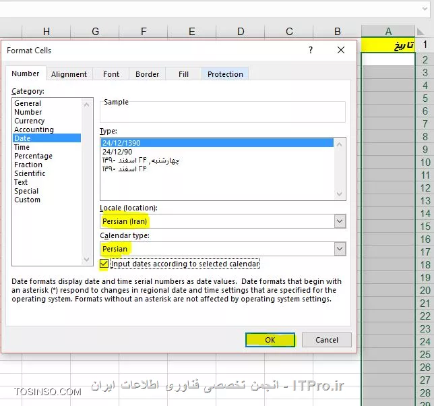Expand the formula bar with the chevron

point(425,9)
